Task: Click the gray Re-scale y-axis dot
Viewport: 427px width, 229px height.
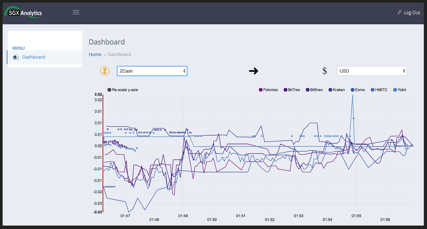Action: coord(109,90)
